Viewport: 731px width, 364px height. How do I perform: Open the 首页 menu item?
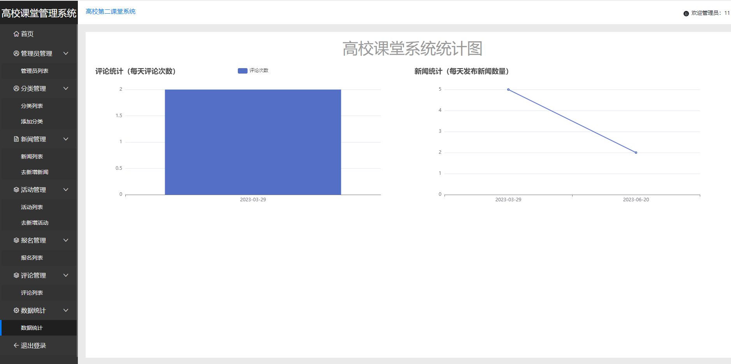click(x=39, y=34)
